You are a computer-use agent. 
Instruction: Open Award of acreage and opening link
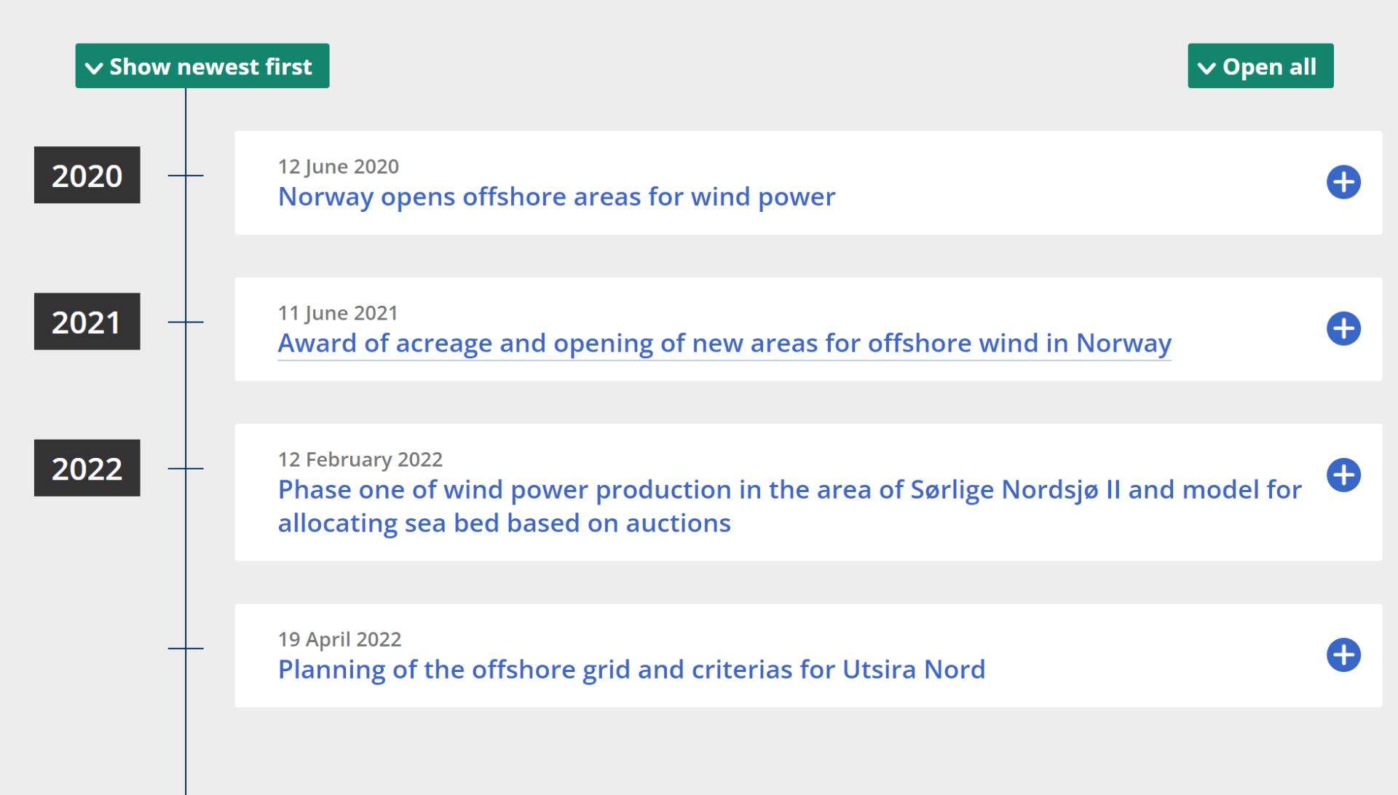(724, 343)
